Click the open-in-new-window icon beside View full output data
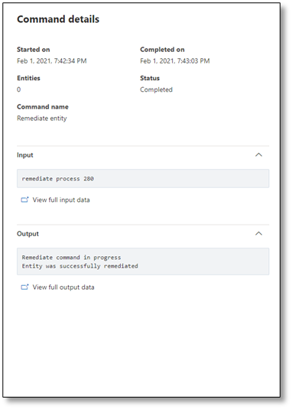The image size is (292, 409). click(x=24, y=287)
